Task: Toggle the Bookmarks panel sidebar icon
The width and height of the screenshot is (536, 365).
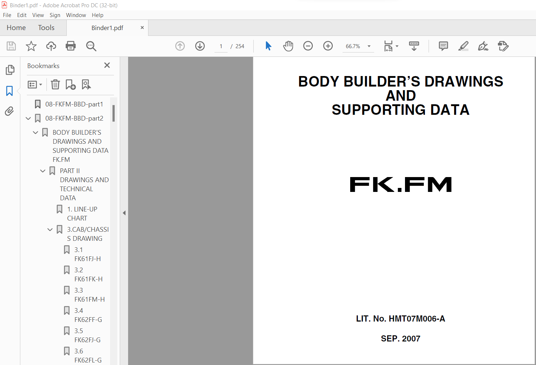Action: pos(9,91)
